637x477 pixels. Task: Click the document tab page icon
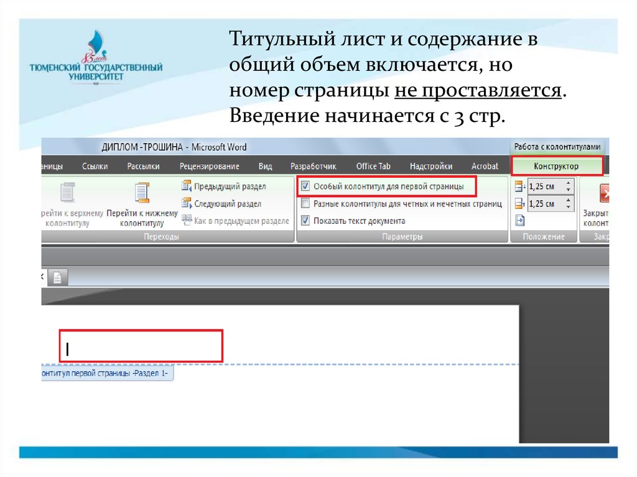click(x=57, y=278)
